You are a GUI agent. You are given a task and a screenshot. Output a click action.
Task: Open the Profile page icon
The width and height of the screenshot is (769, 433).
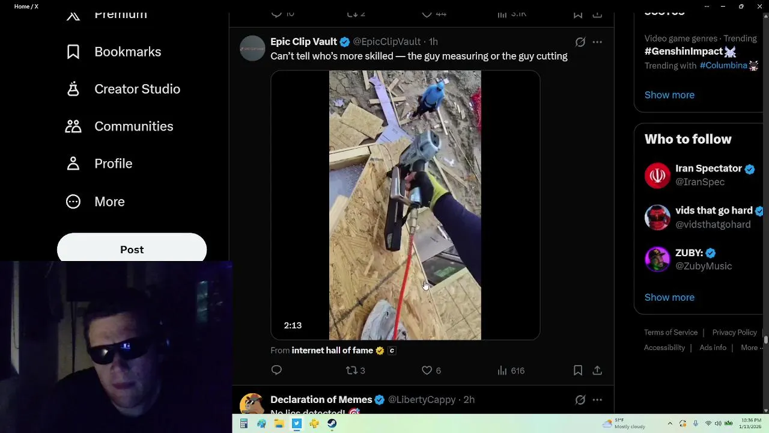[x=73, y=164]
